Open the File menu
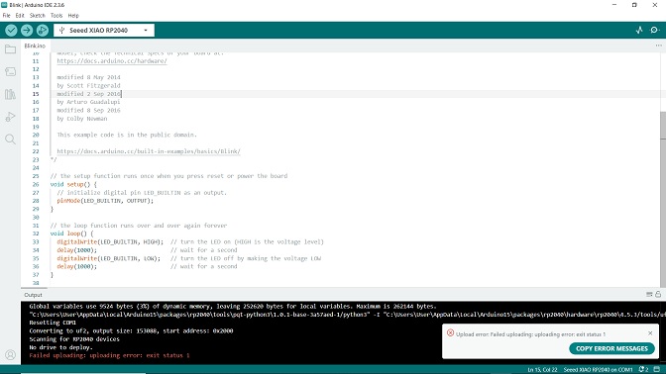Screen dimensions: 666x374 click(6, 15)
